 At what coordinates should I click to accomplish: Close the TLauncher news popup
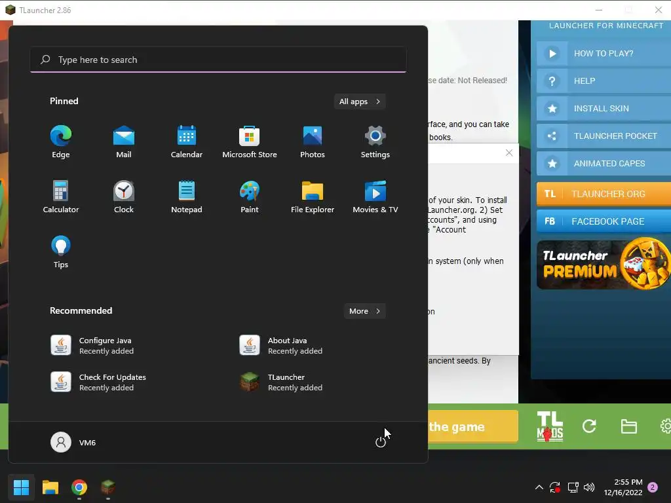point(508,153)
